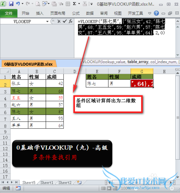180x193 pixels.
Task: Open the 文件 (File) tab
Action: (9, 13)
